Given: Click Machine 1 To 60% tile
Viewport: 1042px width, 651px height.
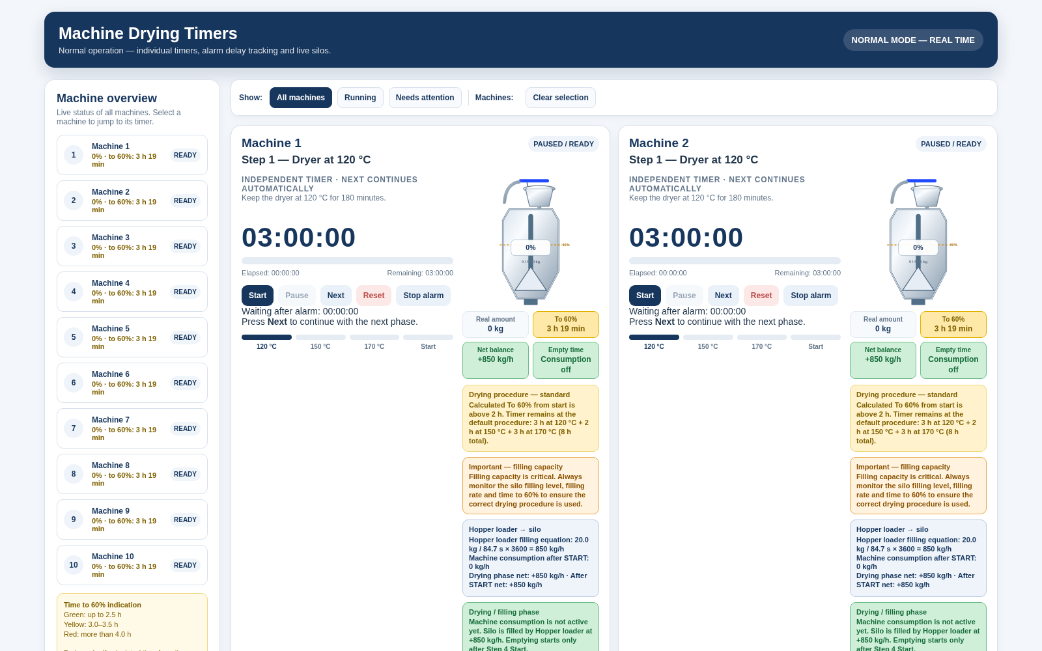Looking at the screenshot, I should click(566, 324).
